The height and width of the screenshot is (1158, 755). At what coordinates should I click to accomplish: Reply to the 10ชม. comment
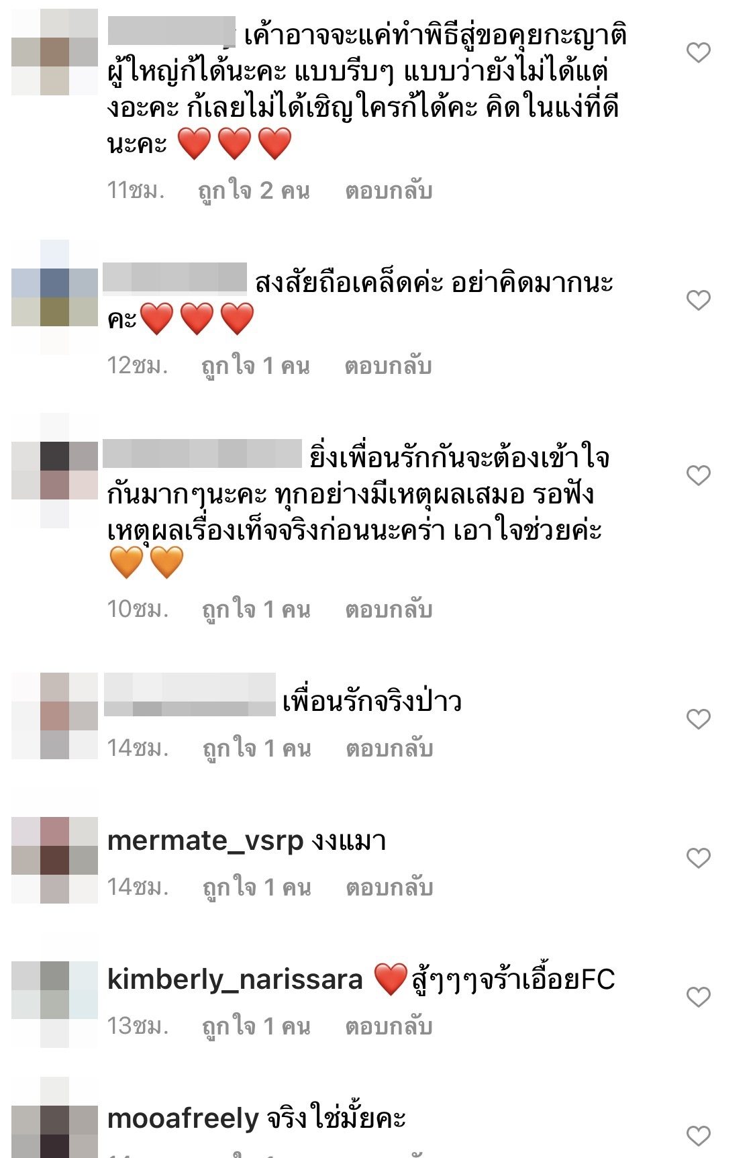[389, 610]
